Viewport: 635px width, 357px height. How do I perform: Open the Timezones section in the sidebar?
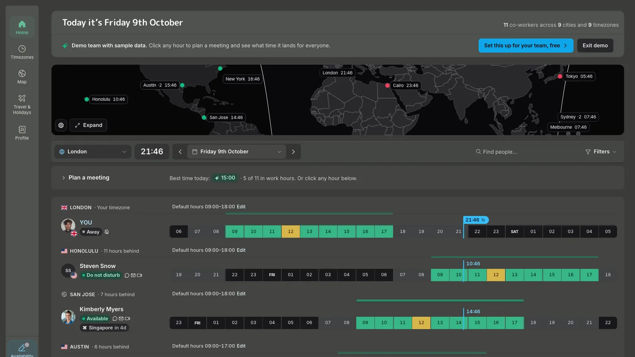tap(22, 52)
